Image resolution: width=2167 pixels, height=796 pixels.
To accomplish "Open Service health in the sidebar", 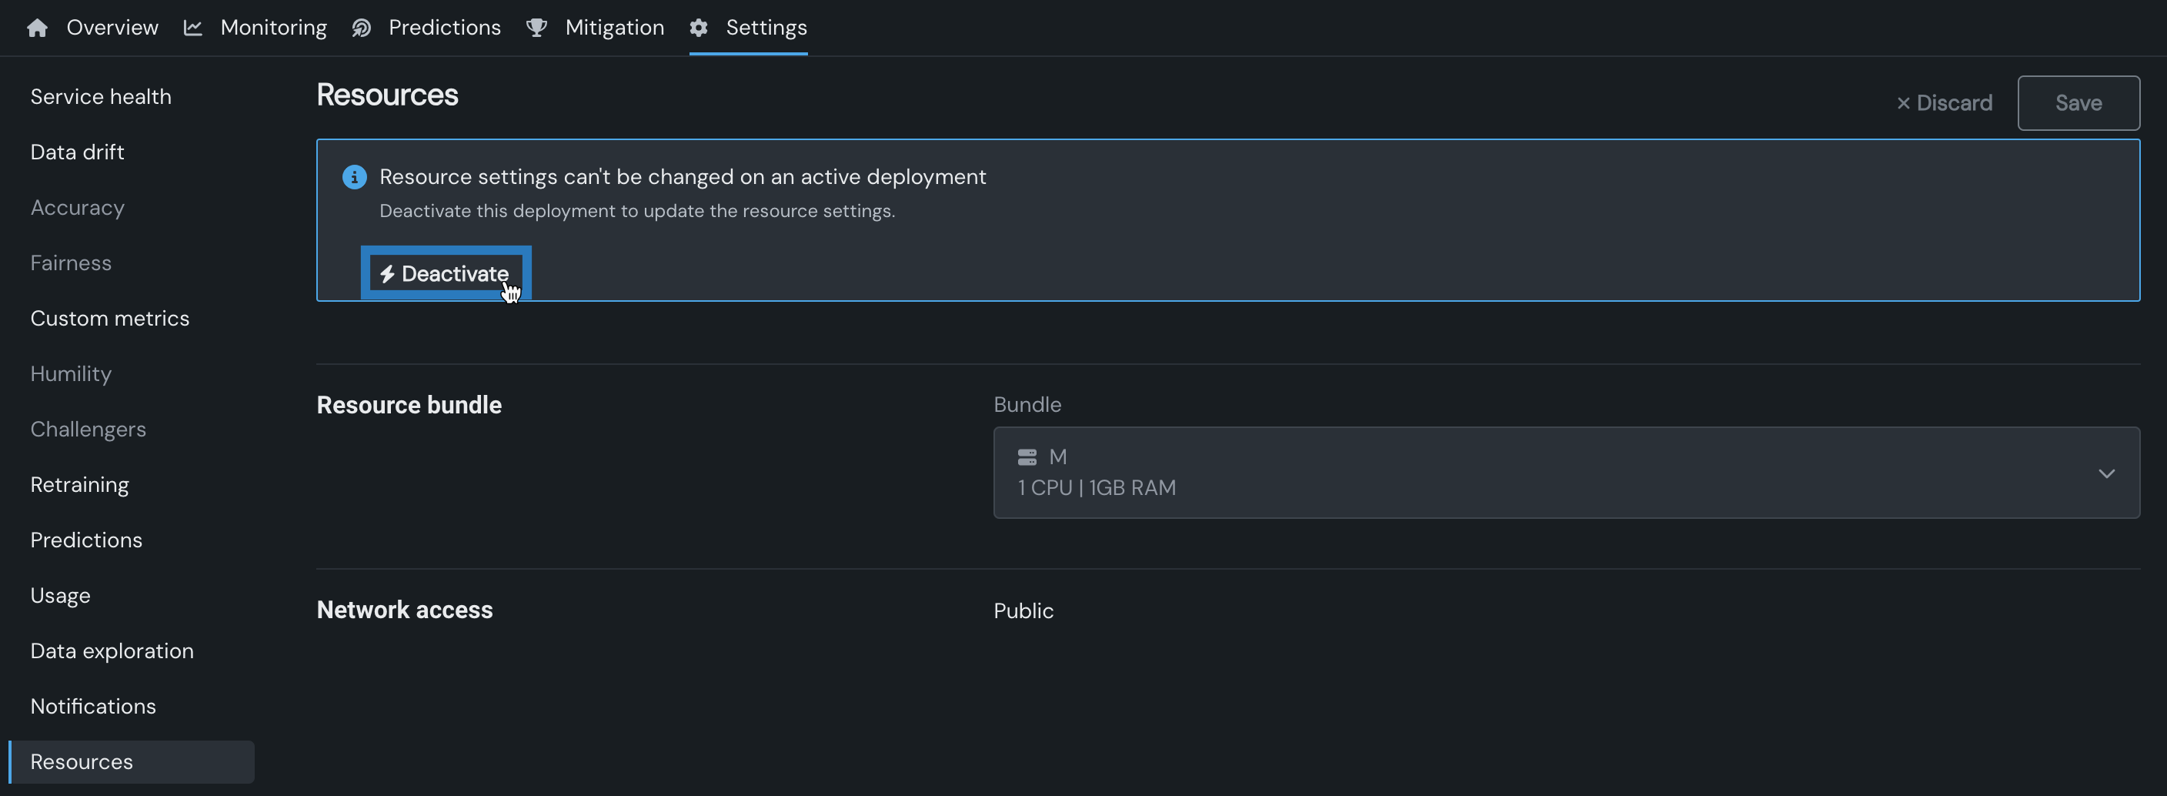I will tap(101, 97).
